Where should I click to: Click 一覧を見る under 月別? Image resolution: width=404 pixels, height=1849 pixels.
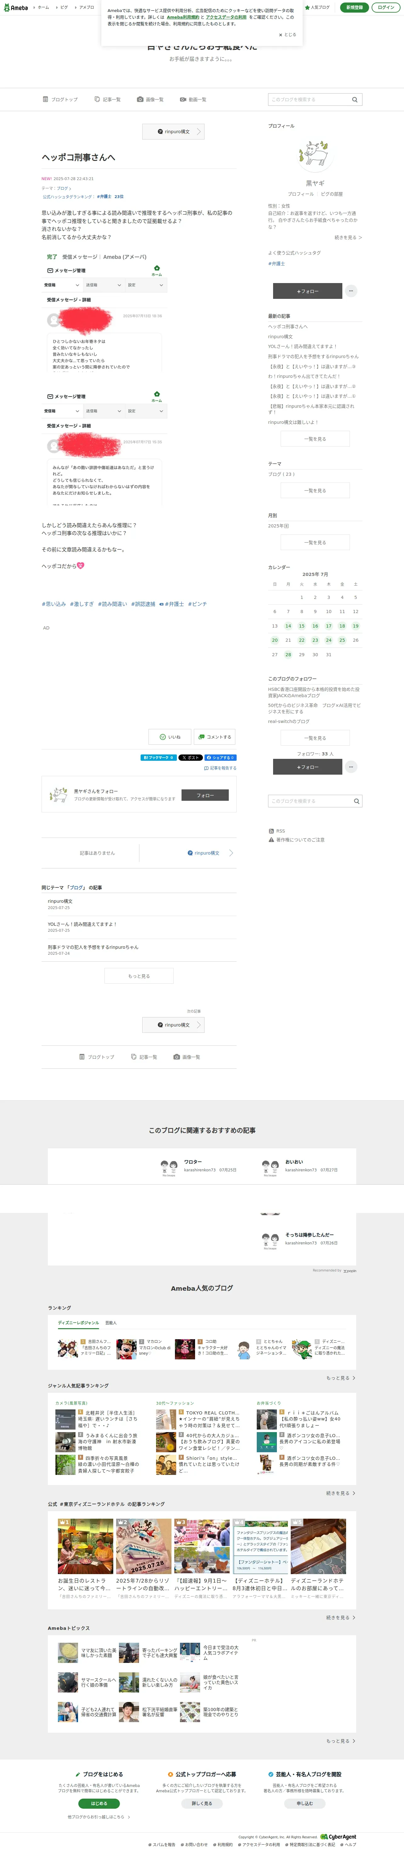click(315, 543)
